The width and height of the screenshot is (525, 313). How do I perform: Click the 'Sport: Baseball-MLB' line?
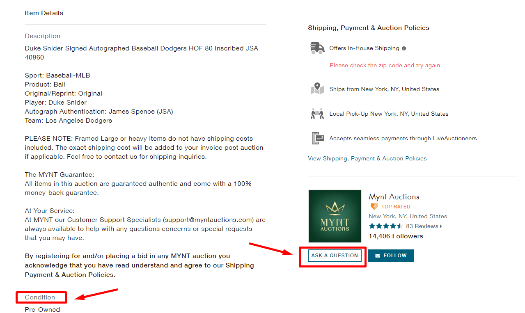coord(57,75)
